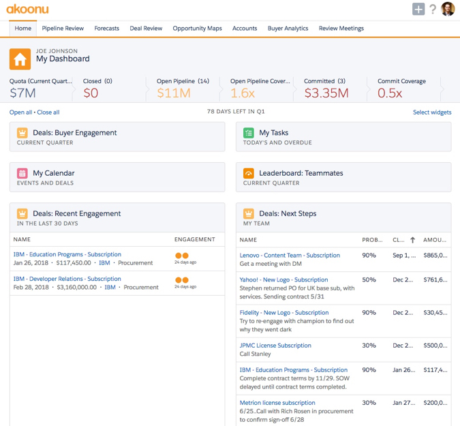The width and height of the screenshot is (460, 426).
Task: Open the Opportunity Maps tab
Action: (197, 29)
